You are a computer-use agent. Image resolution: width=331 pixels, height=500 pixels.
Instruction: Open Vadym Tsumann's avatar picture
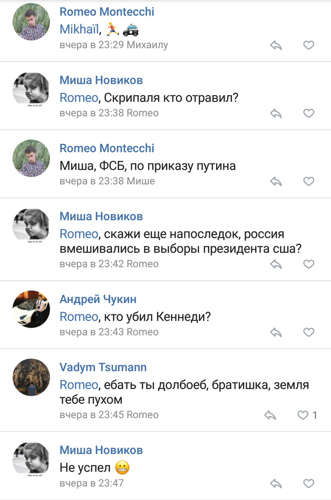coord(31,377)
